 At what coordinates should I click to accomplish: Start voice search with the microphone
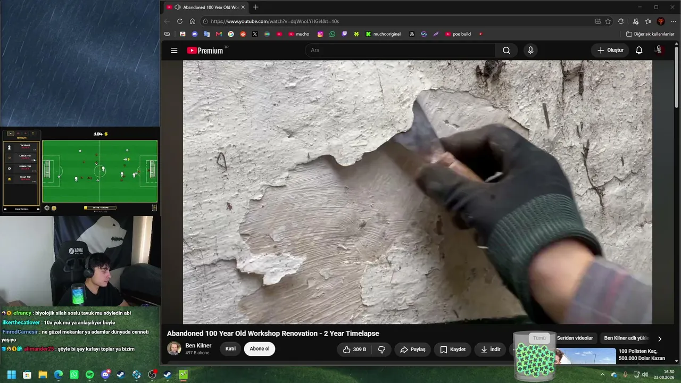point(530,51)
